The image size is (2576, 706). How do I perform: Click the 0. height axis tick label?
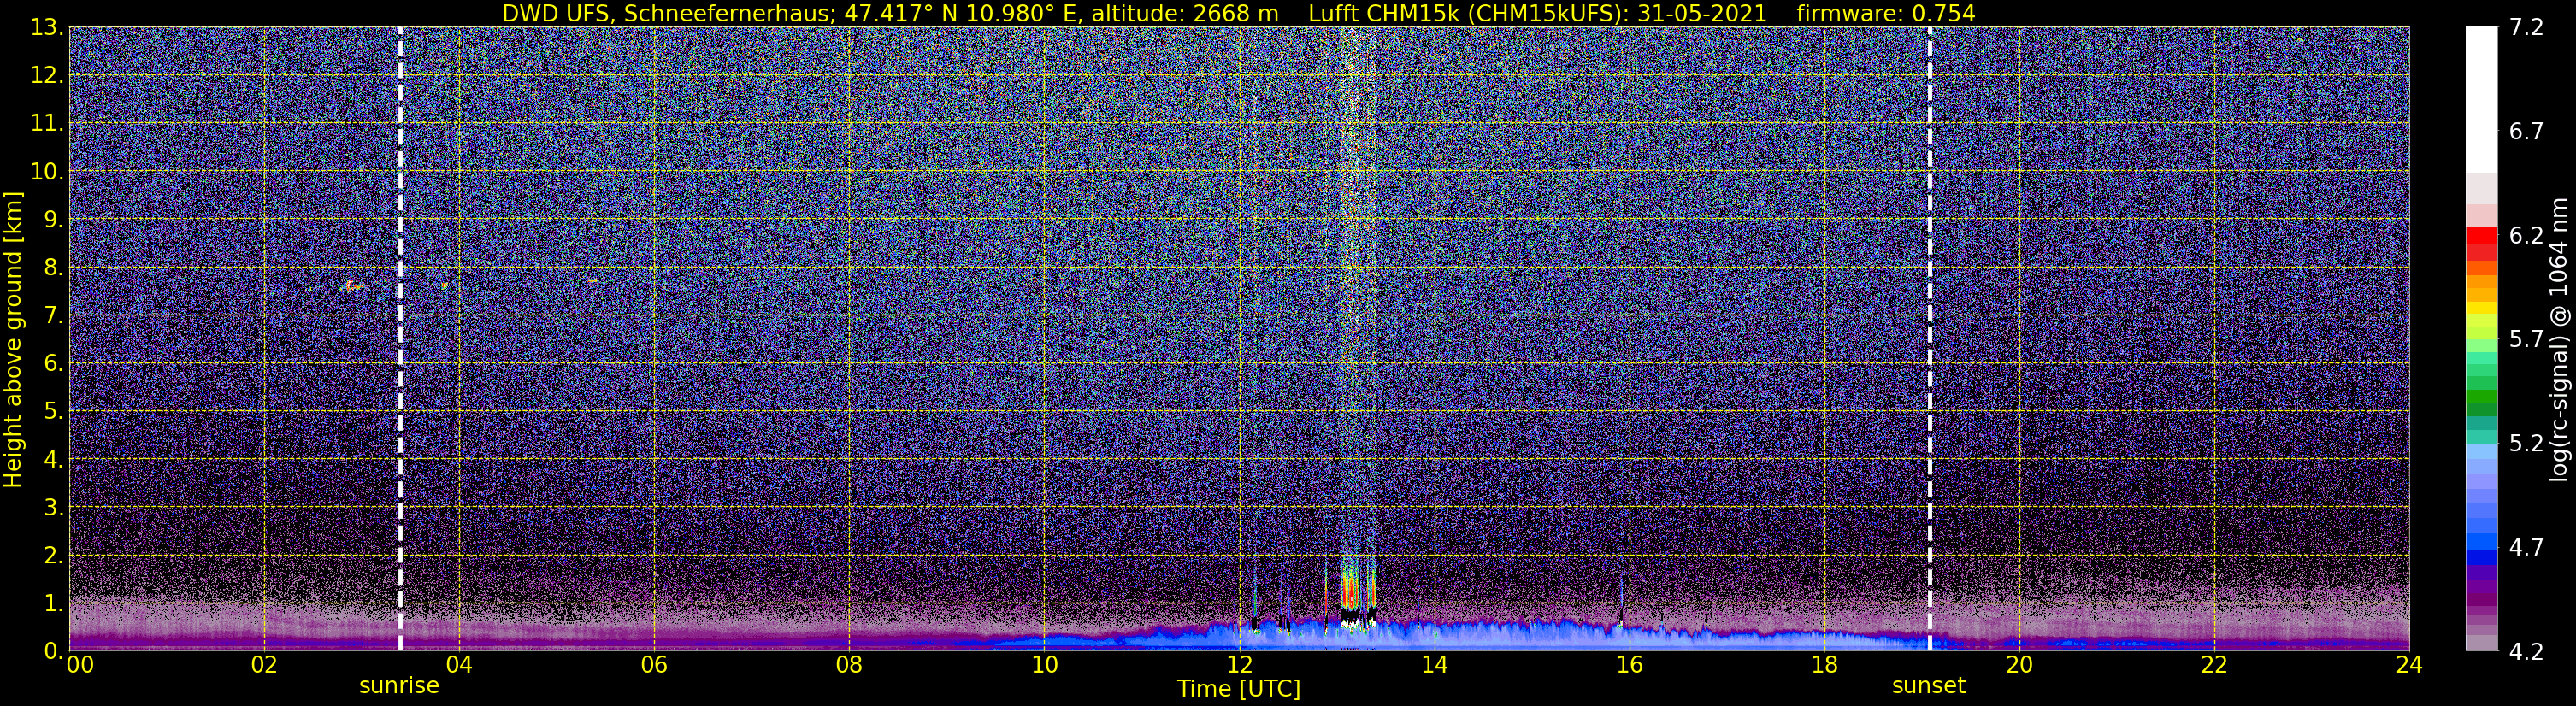(x=54, y=650)
